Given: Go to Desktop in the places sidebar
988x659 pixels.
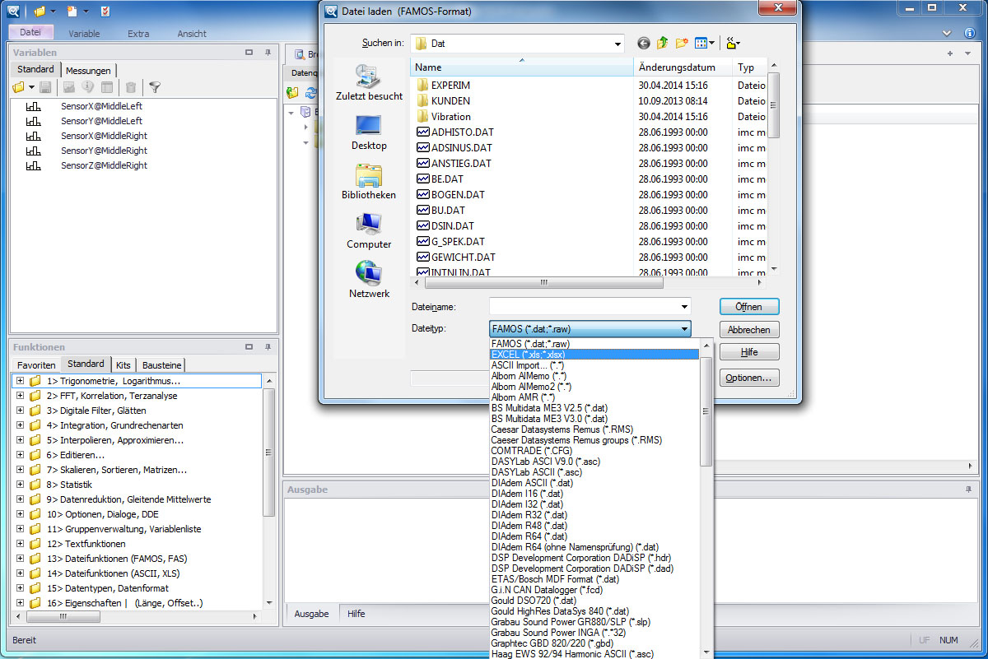Looking at the screenshot, I should [369, 132].
